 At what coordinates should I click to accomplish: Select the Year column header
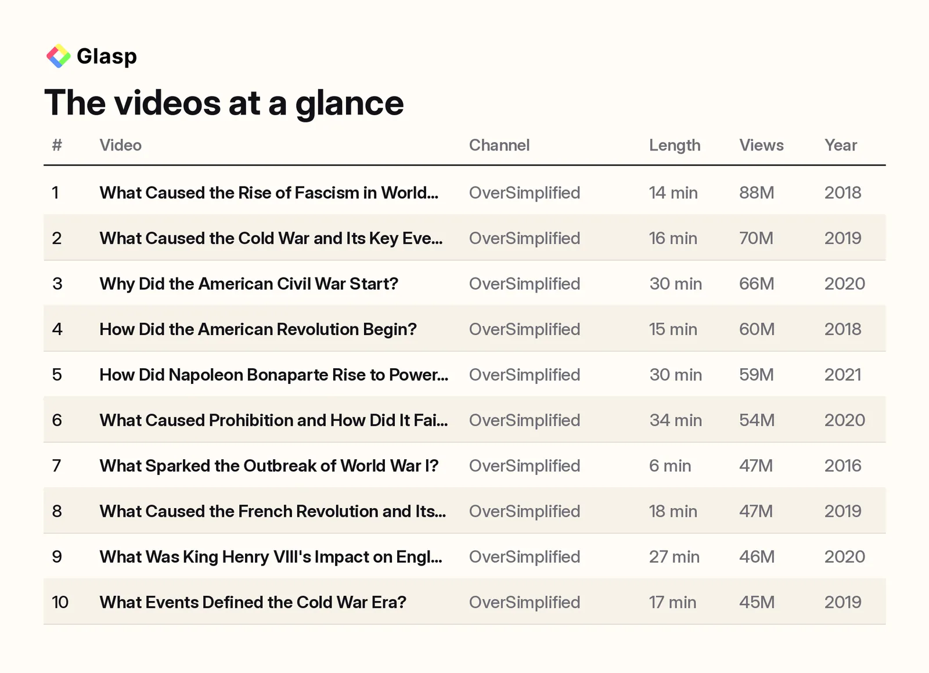click(x=841, y=145)
